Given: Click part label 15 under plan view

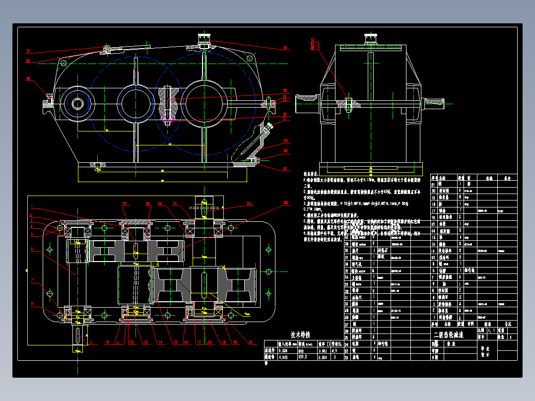Looking at the screenshot, I should pyautogui.click(x=176, y=342).
